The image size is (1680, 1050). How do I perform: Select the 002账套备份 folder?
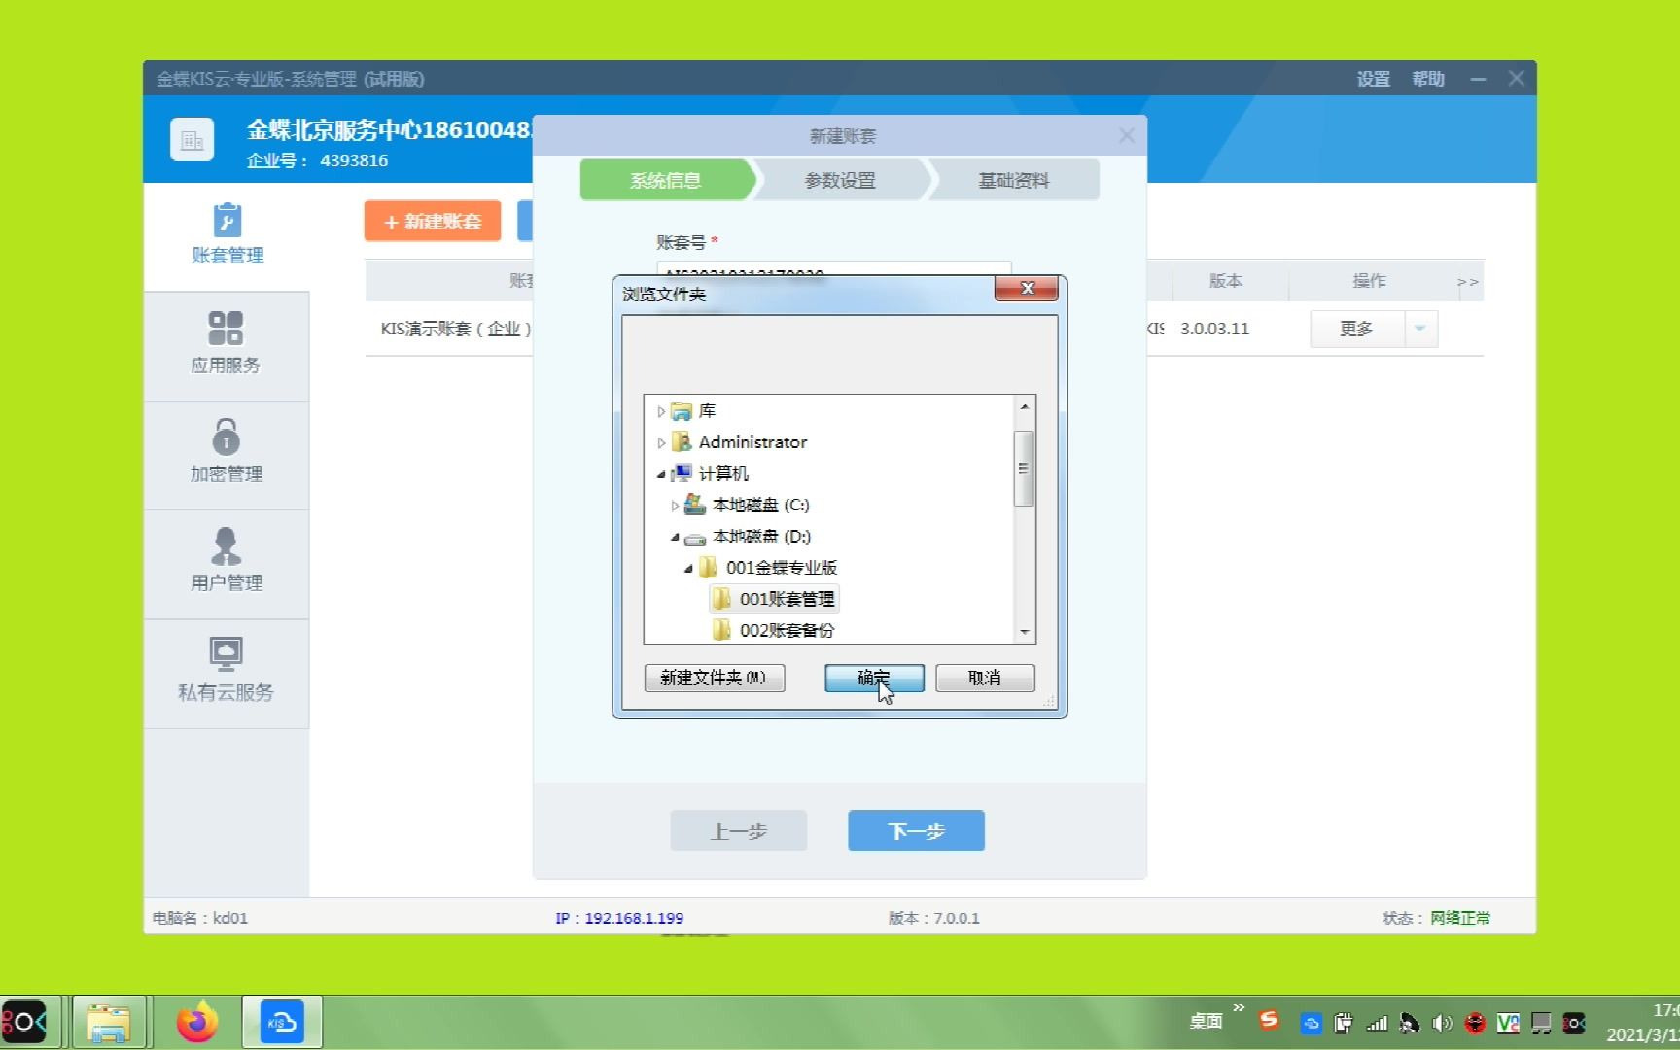(x=787, y=630)
